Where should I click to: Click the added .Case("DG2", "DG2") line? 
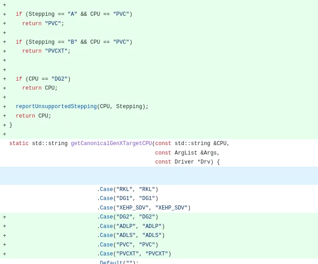pos(127,217)
